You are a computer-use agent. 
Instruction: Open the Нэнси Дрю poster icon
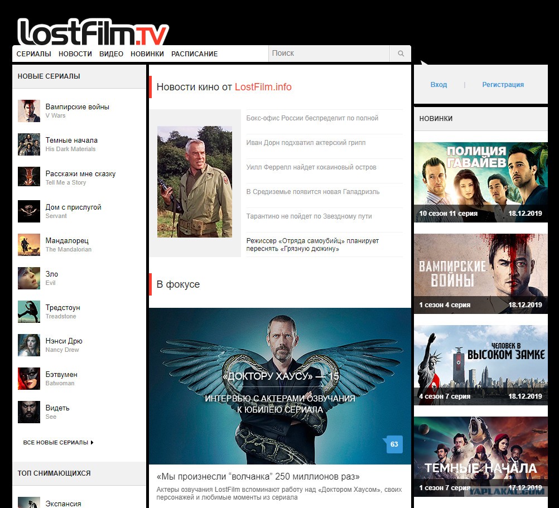pyautogui.click(x=29, y=345)
